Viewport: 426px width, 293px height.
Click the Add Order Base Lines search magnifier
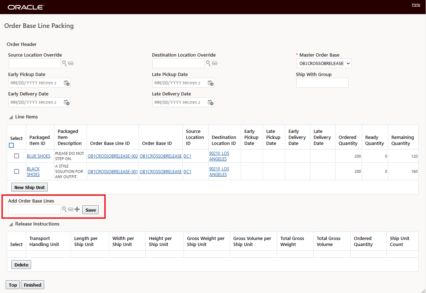click(64, 209)
